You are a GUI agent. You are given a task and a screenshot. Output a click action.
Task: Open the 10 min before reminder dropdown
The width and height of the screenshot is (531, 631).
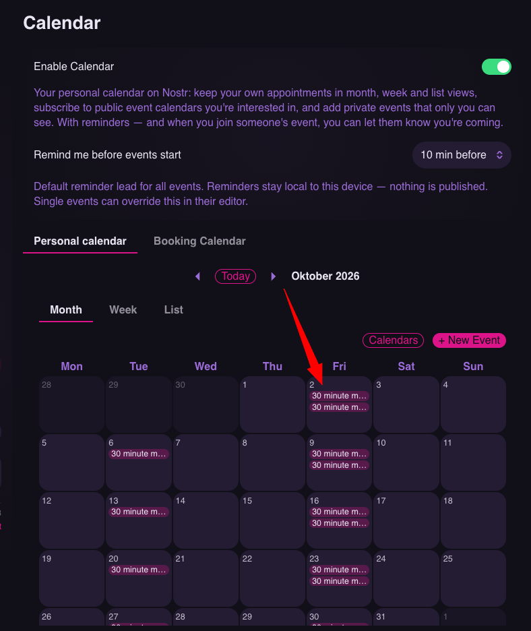(462, 155)
